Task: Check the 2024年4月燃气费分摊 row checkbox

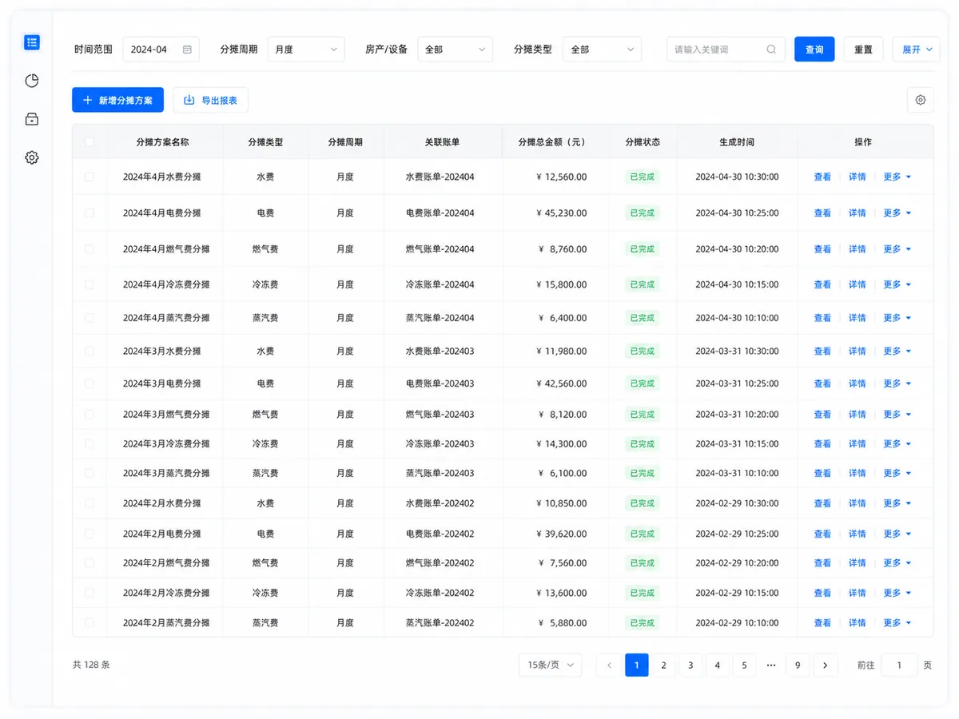Action: 89,248
